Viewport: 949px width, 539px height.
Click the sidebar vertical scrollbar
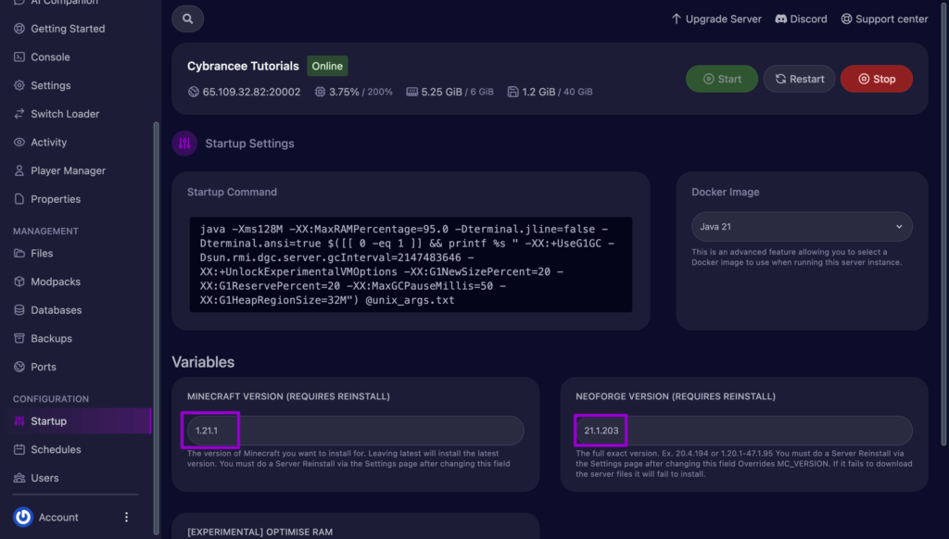(156, 328)
